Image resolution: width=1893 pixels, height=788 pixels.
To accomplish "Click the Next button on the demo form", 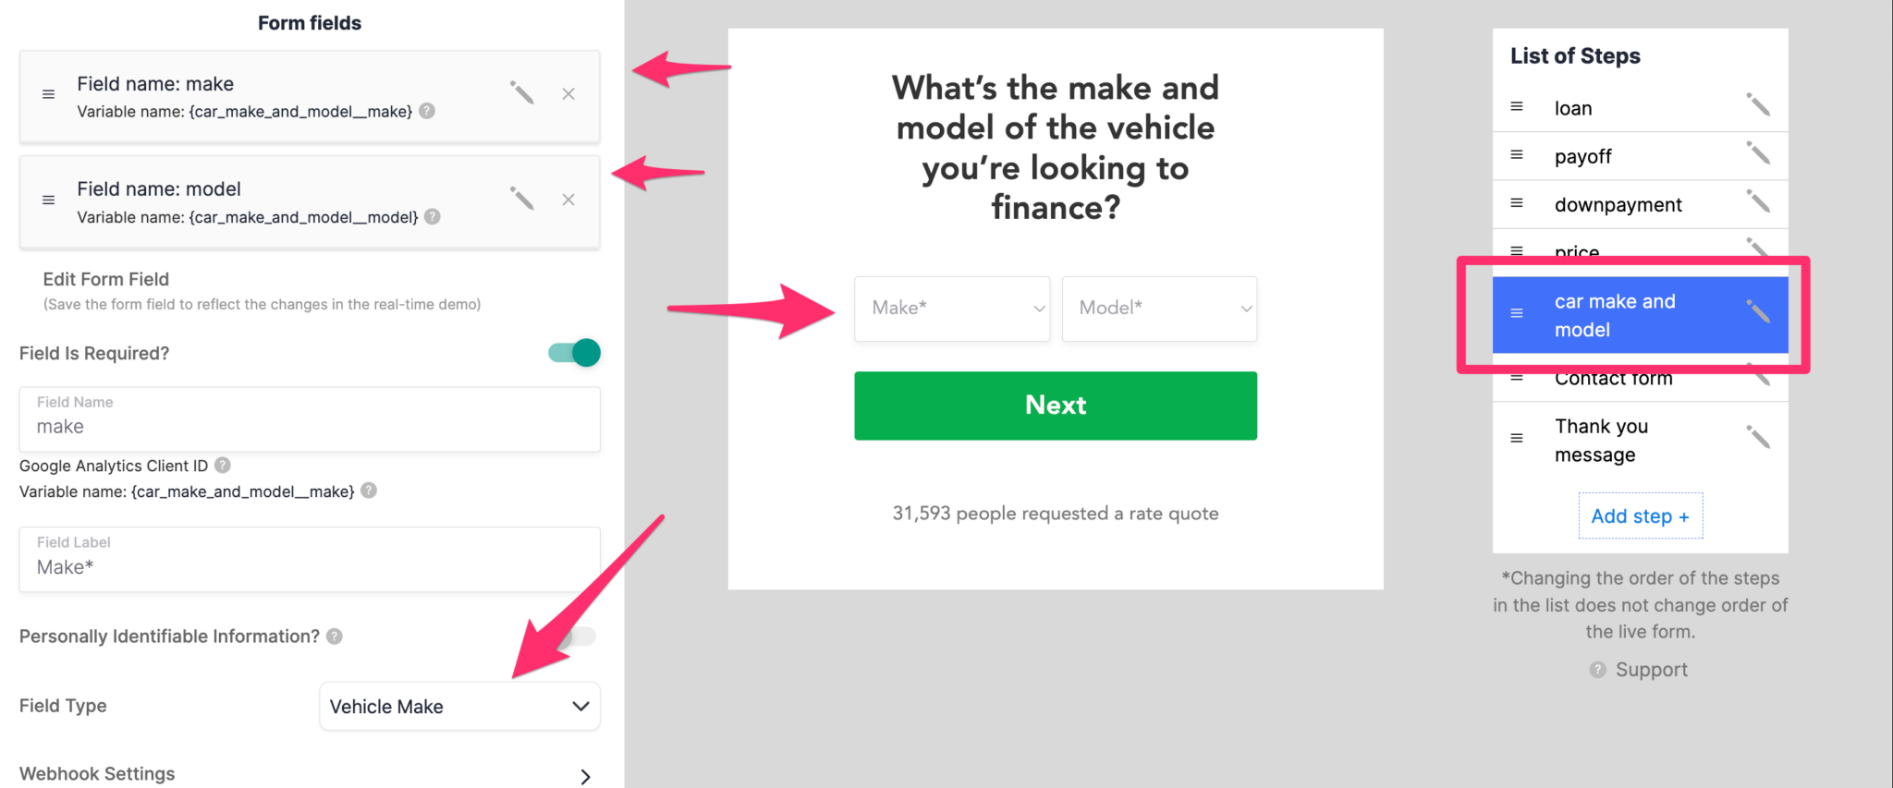I will 1055,405.
